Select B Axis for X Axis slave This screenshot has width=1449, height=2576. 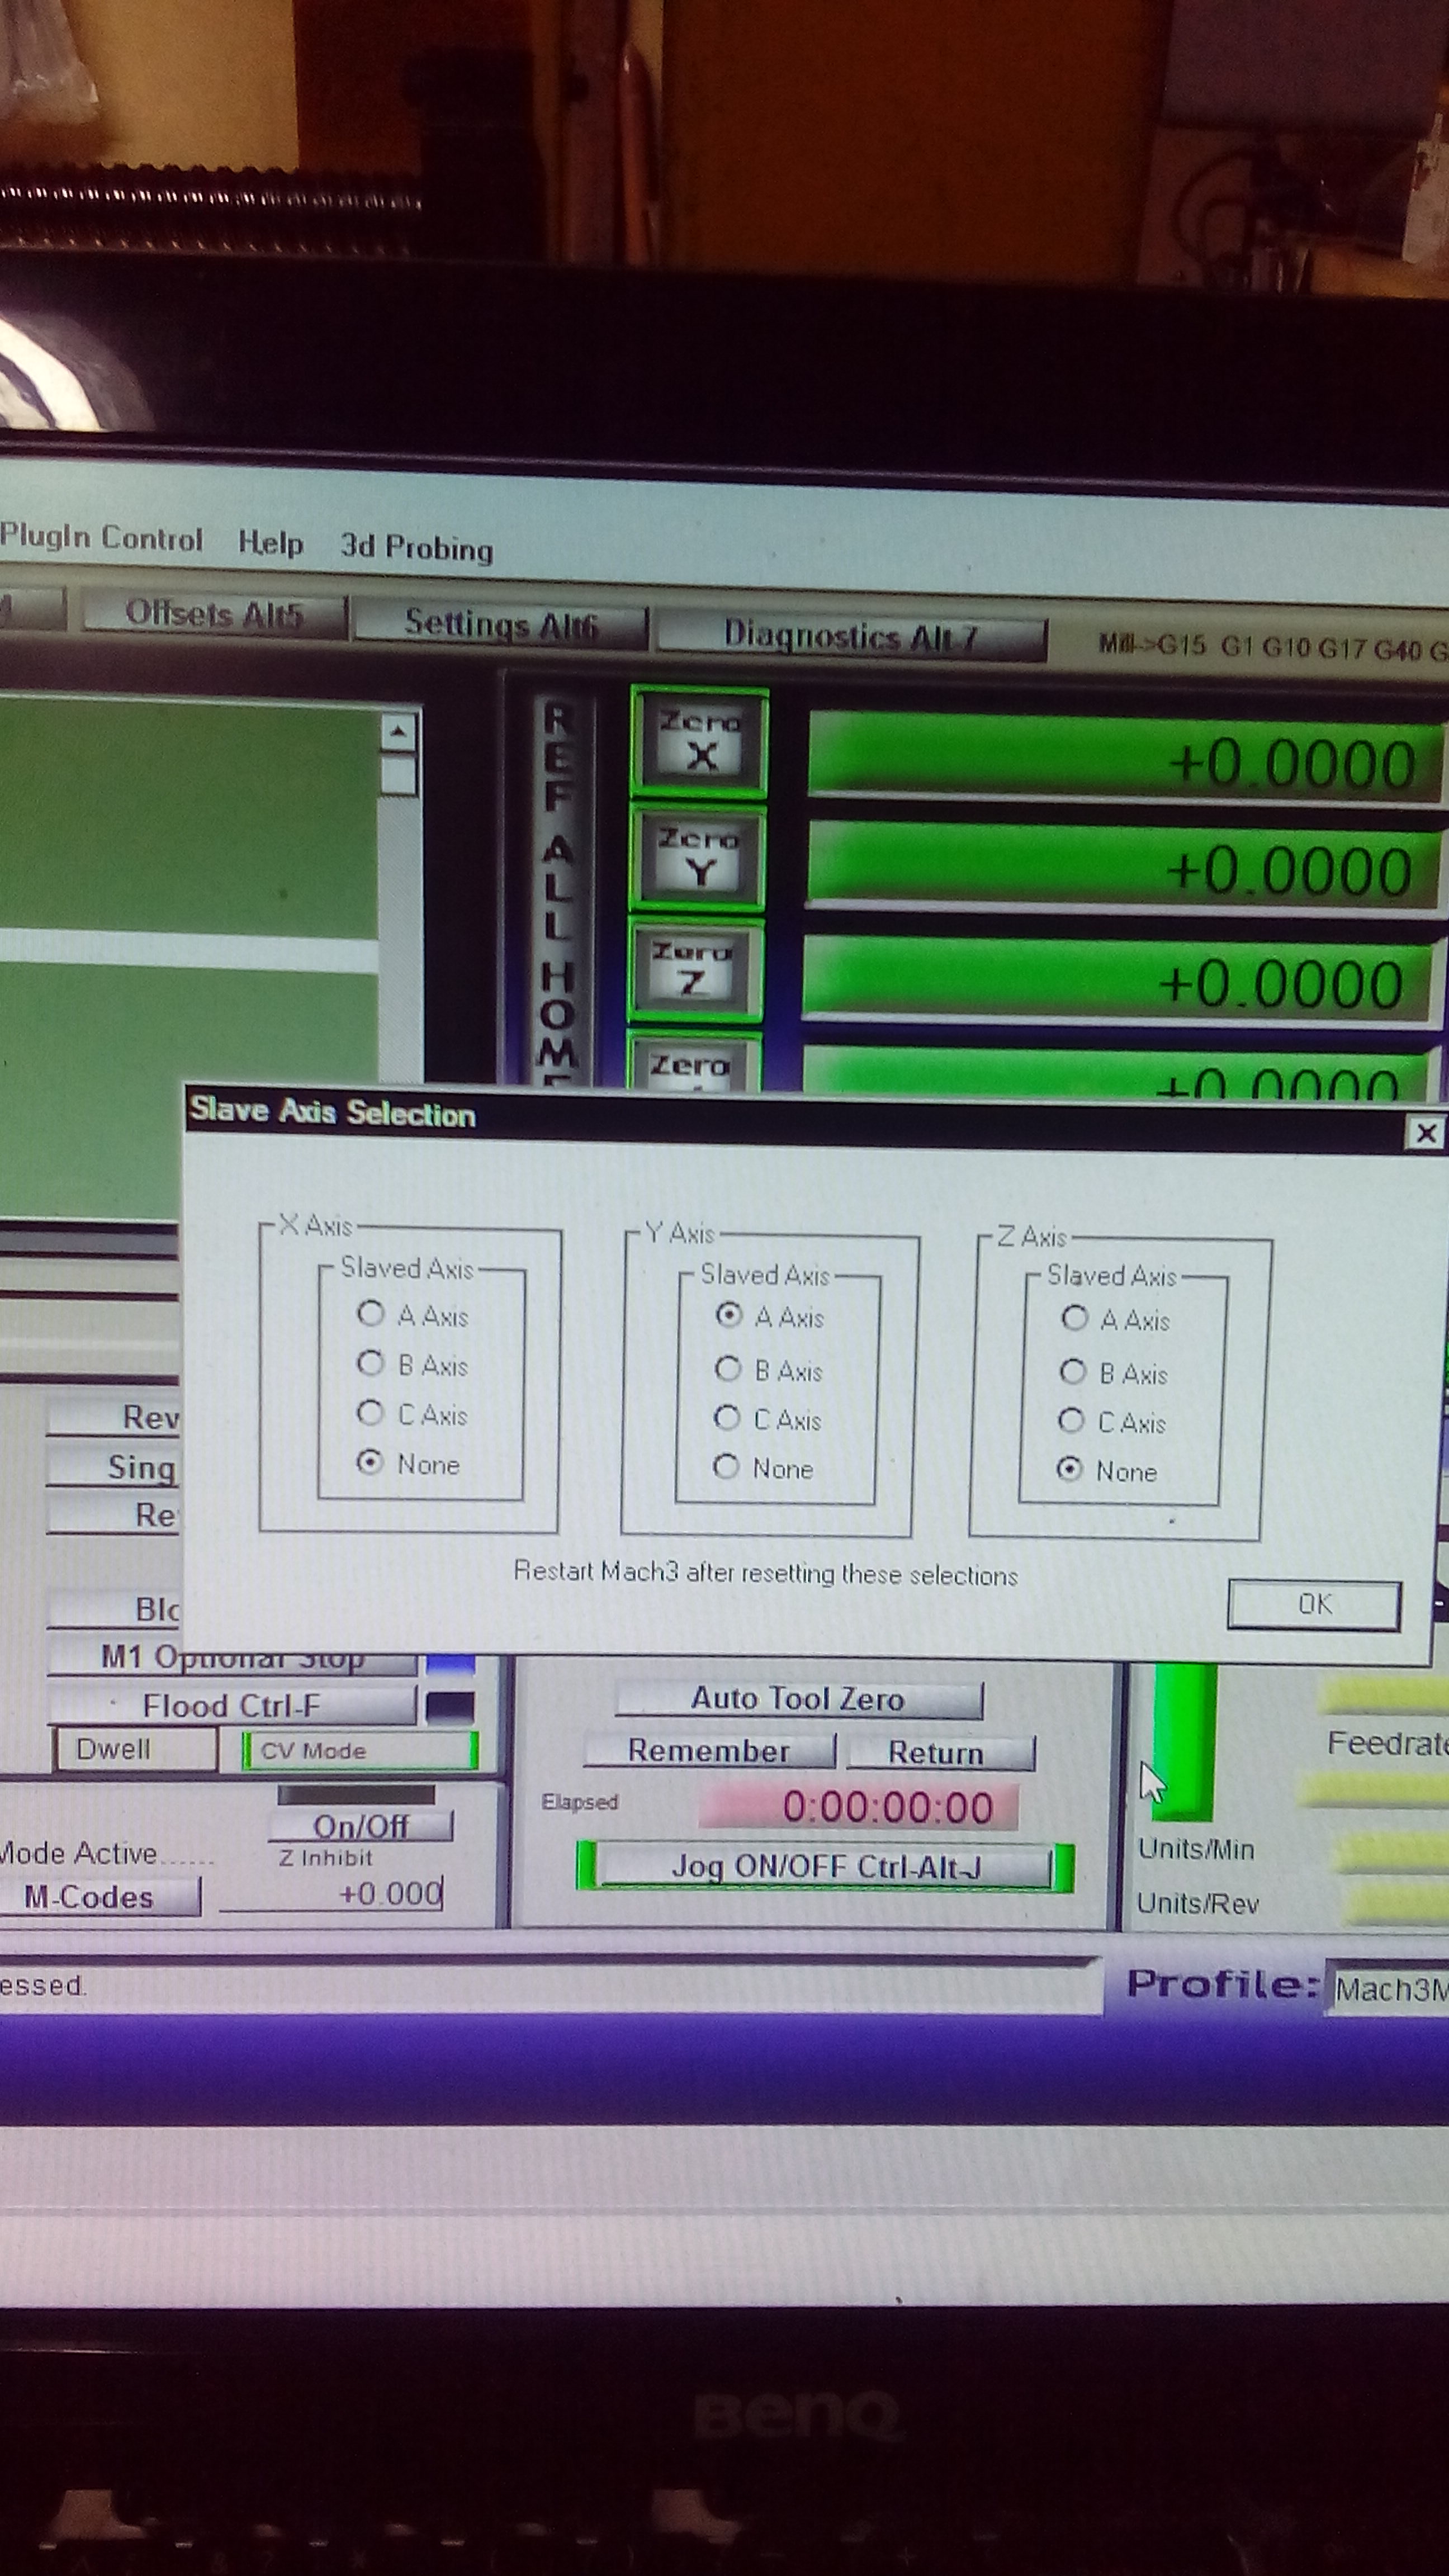click(371, 1363)
